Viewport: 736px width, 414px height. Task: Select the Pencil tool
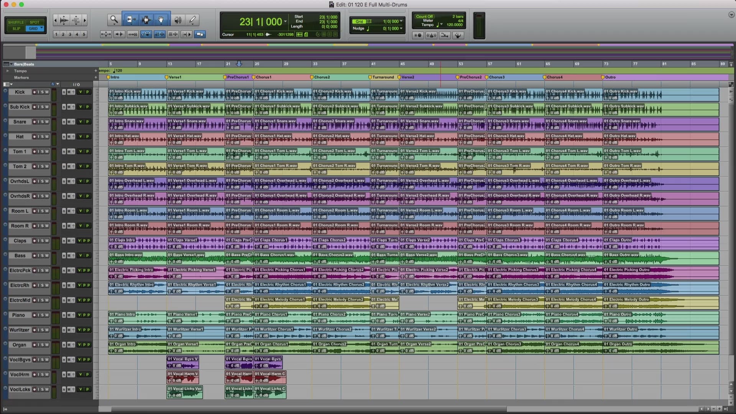point(193,20)
